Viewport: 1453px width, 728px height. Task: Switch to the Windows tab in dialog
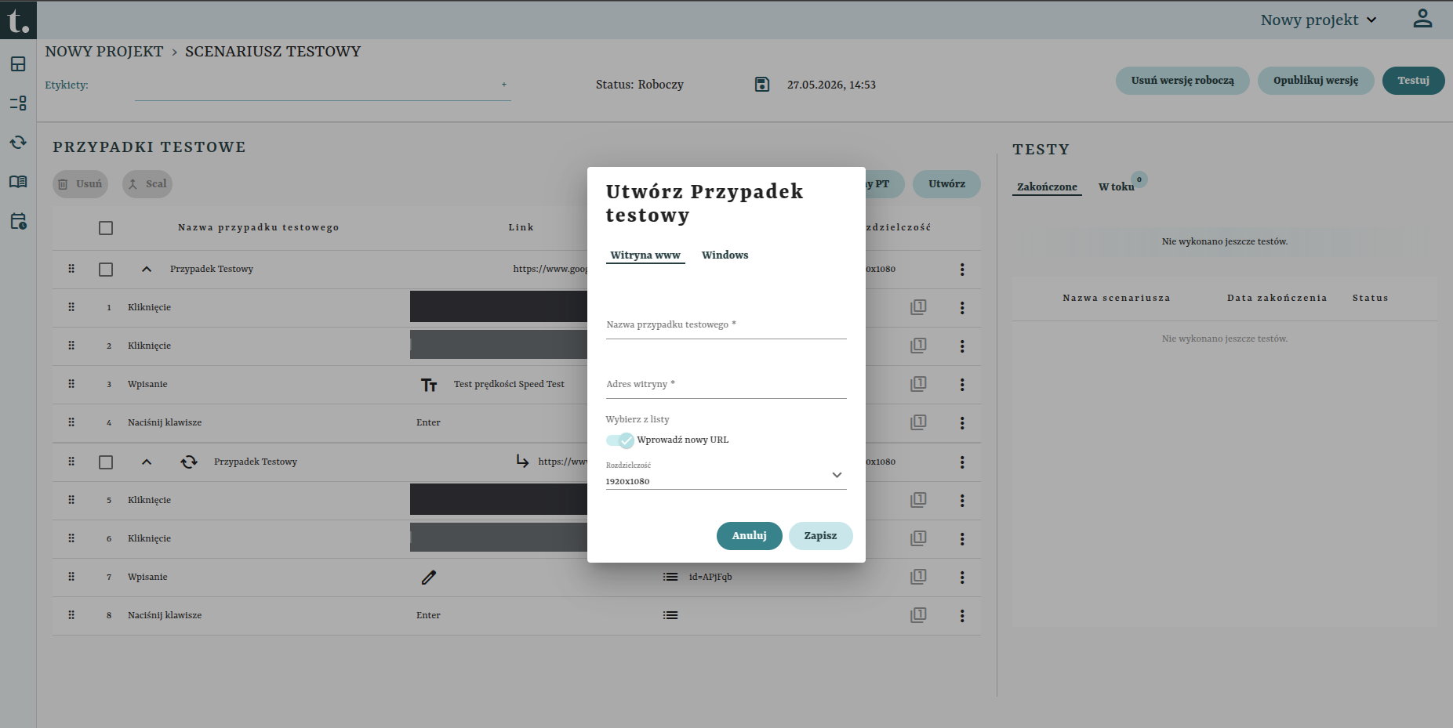pos(725,255)
